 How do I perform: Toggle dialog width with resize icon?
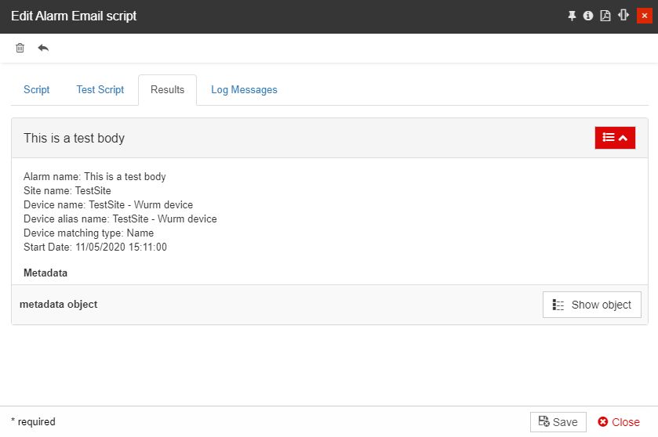[x=623, y=16]
